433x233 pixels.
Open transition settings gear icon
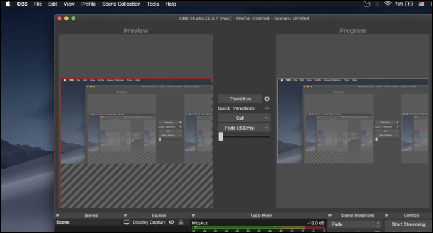[267, 99]
